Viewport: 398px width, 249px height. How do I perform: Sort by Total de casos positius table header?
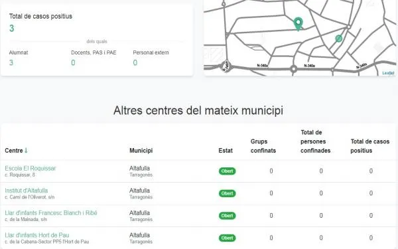pyautogui.click(x=370, y=146)
